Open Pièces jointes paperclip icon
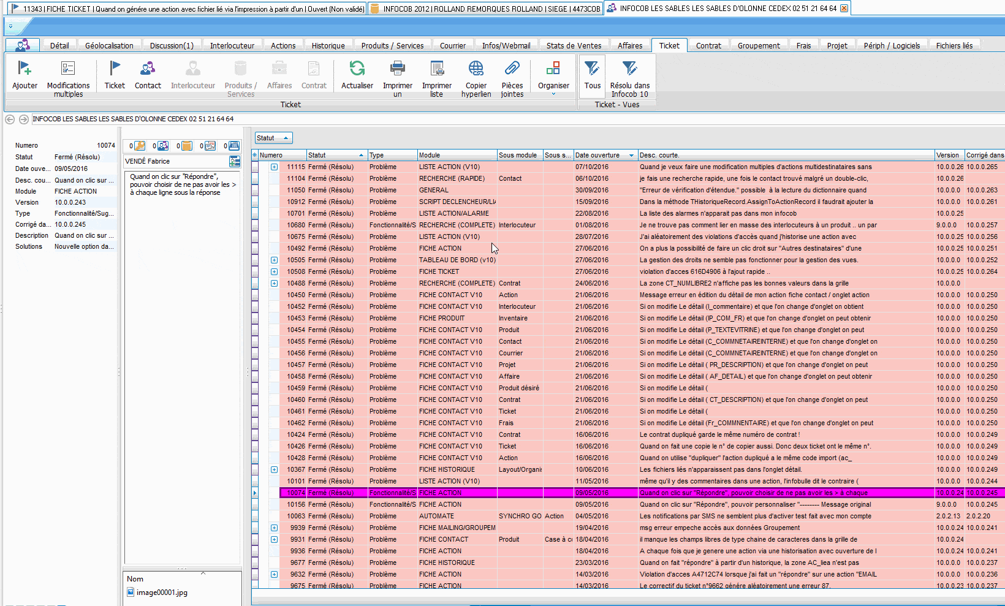The image size is (1005, 606). point(512,69)
